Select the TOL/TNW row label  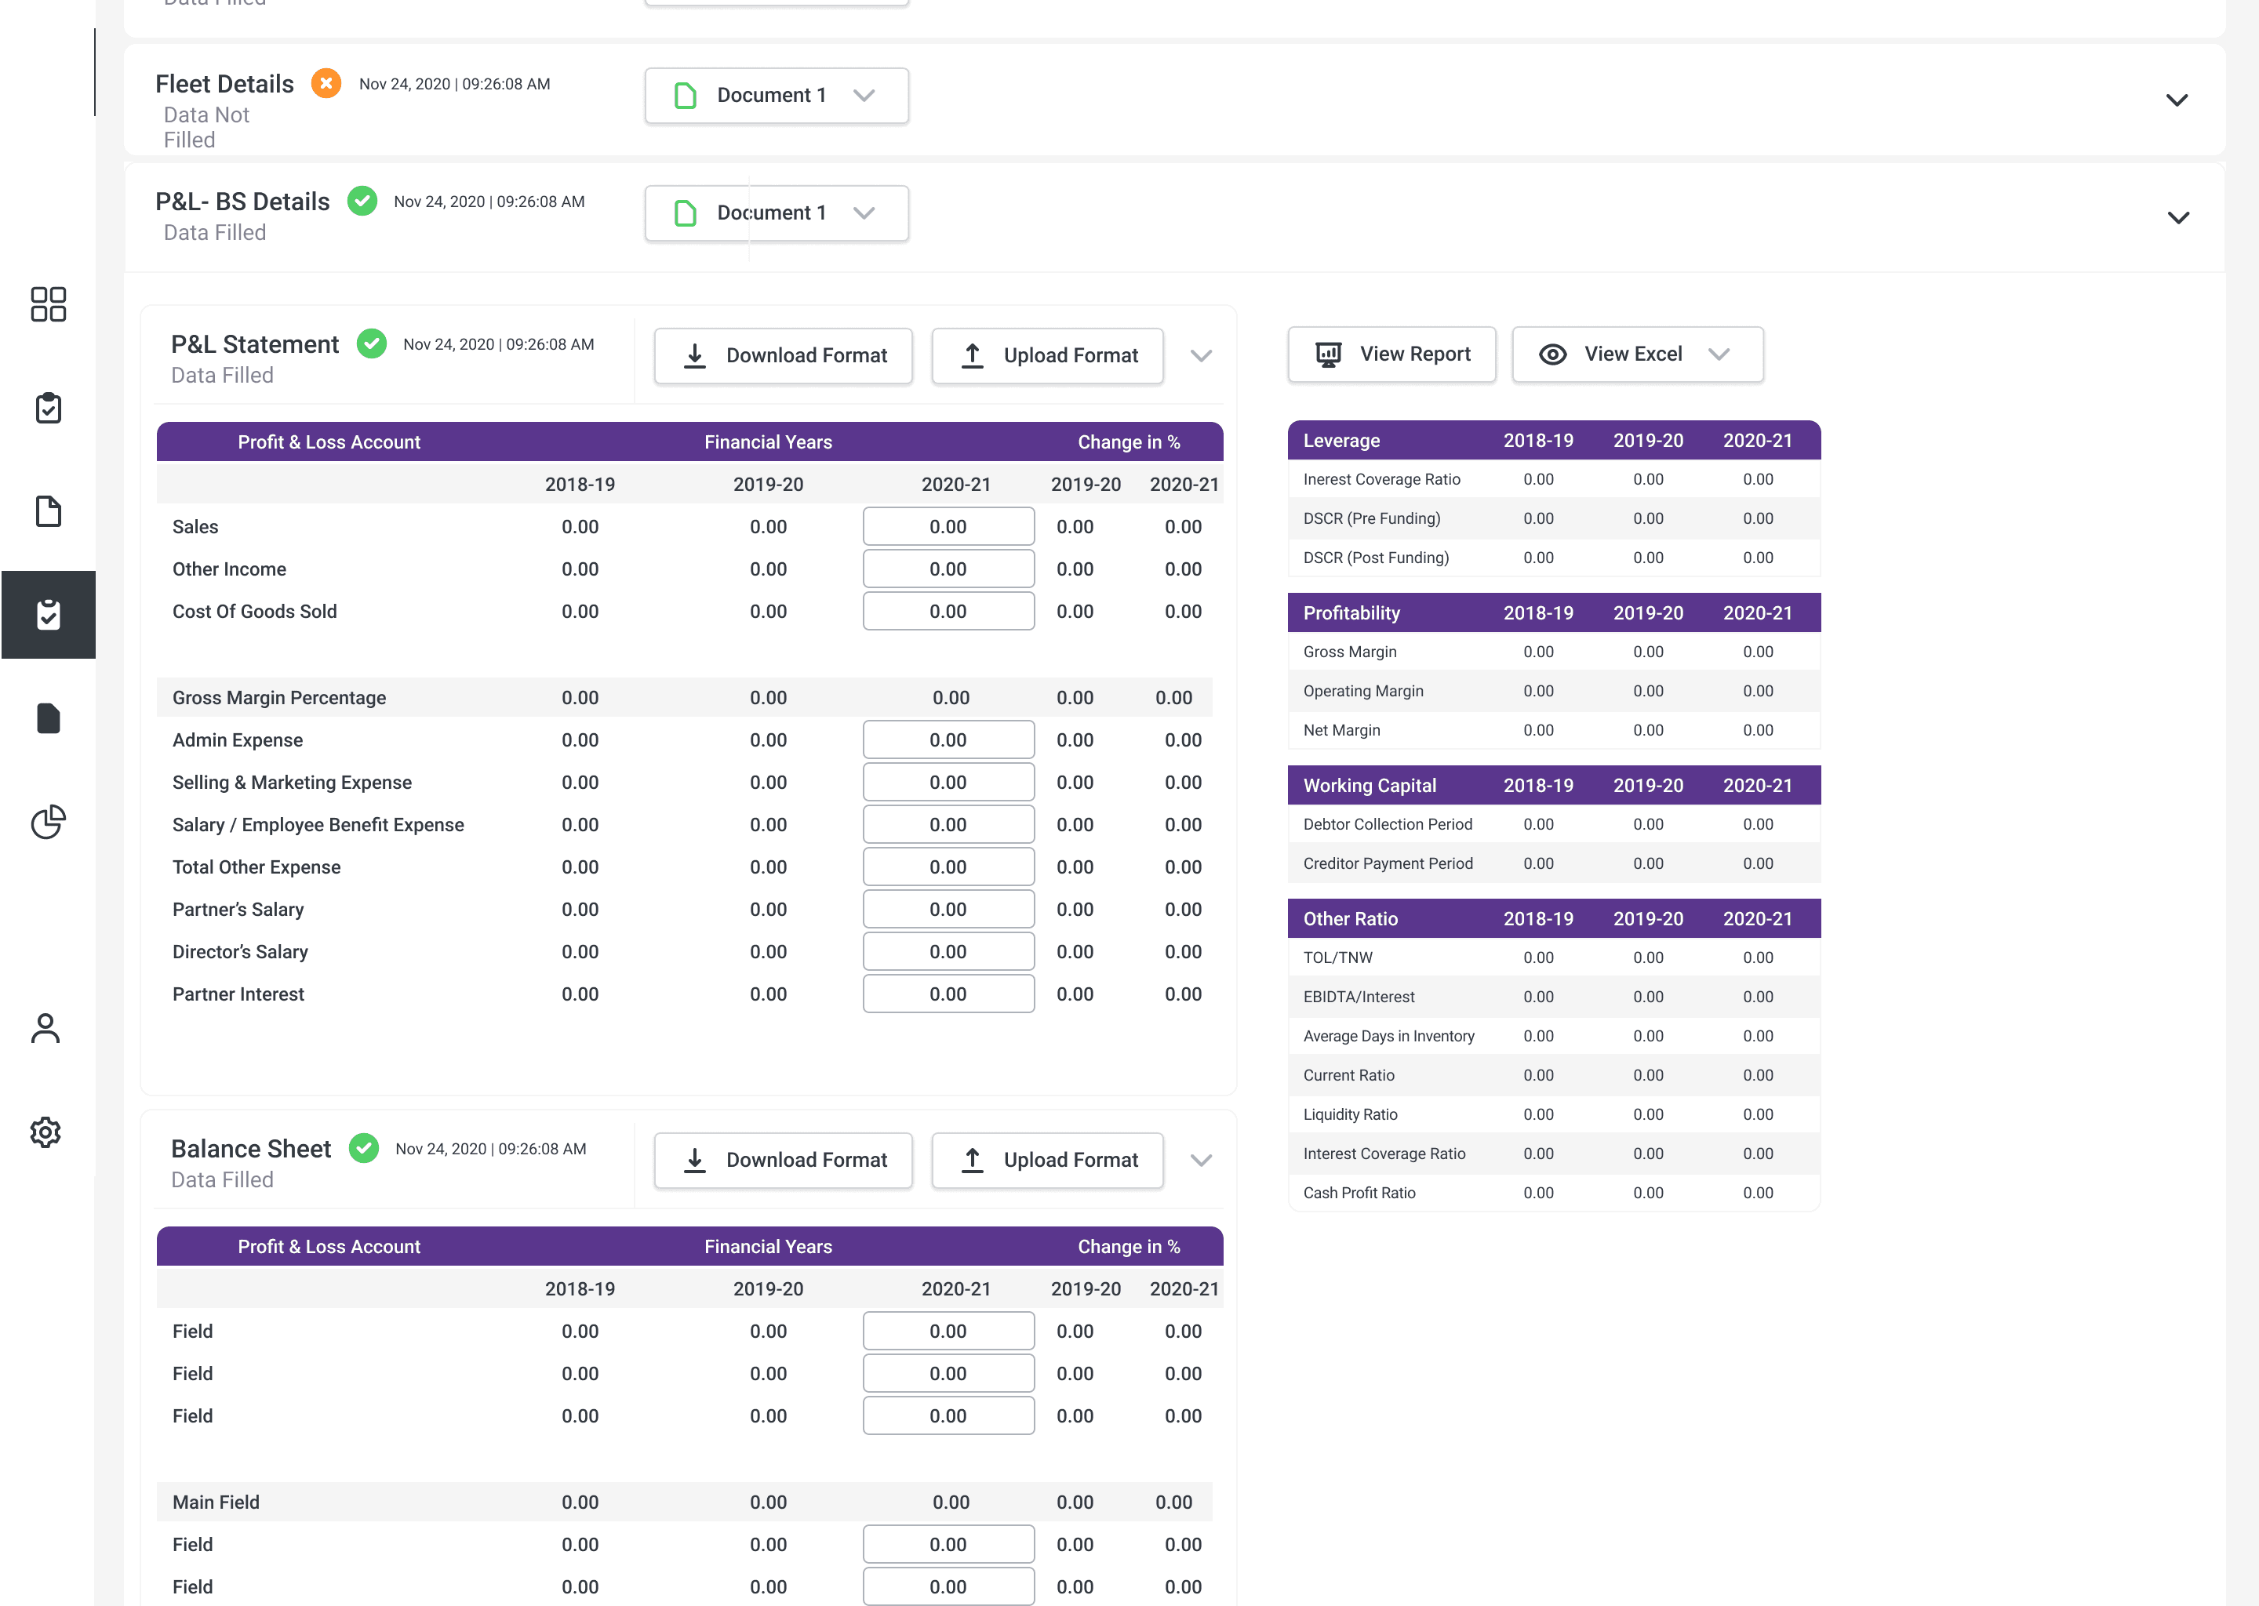[1338, 957]
